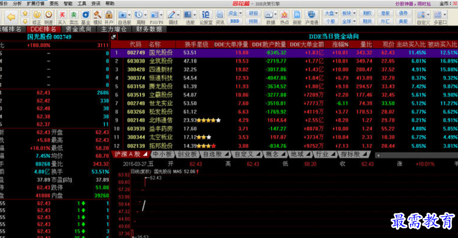Viewport: 458px width, 238px height.
Task: Click the 多窗口 multi-window icon
Action: pos(437,15)
